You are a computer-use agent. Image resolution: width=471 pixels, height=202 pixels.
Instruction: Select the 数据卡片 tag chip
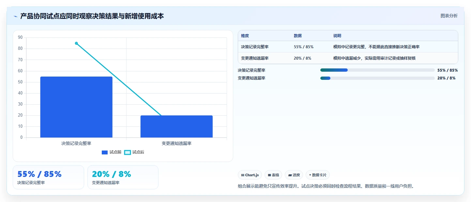tap(318, 175)
